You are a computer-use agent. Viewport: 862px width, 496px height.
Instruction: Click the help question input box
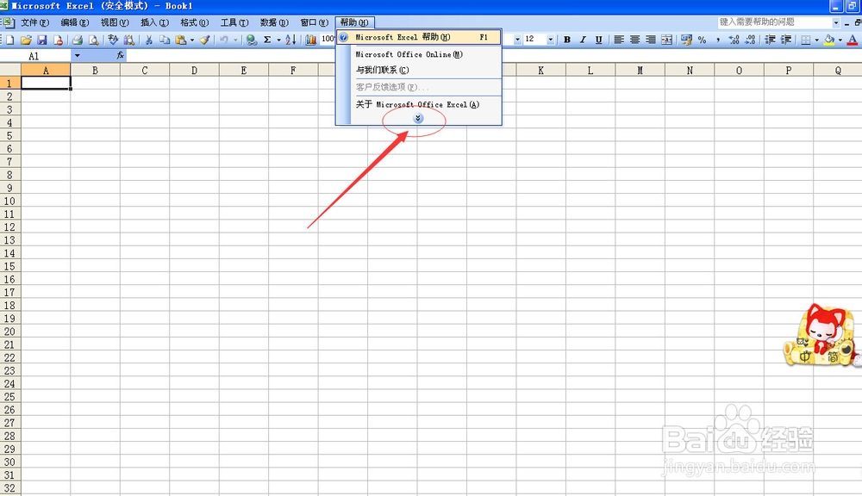tap(774, 22)
